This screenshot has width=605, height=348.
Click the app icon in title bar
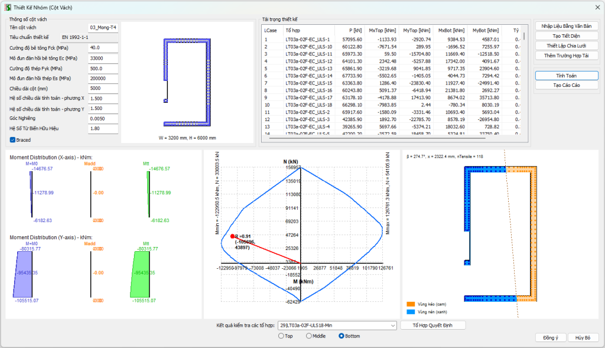tap(8, 6)
